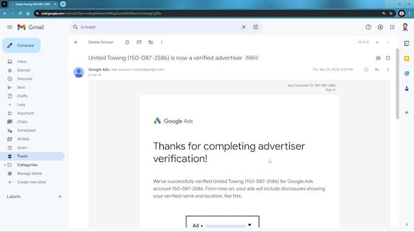Click the sender avatar for Google Ads
Viewport: 414px width, 232px height.
tap(79, 72)
